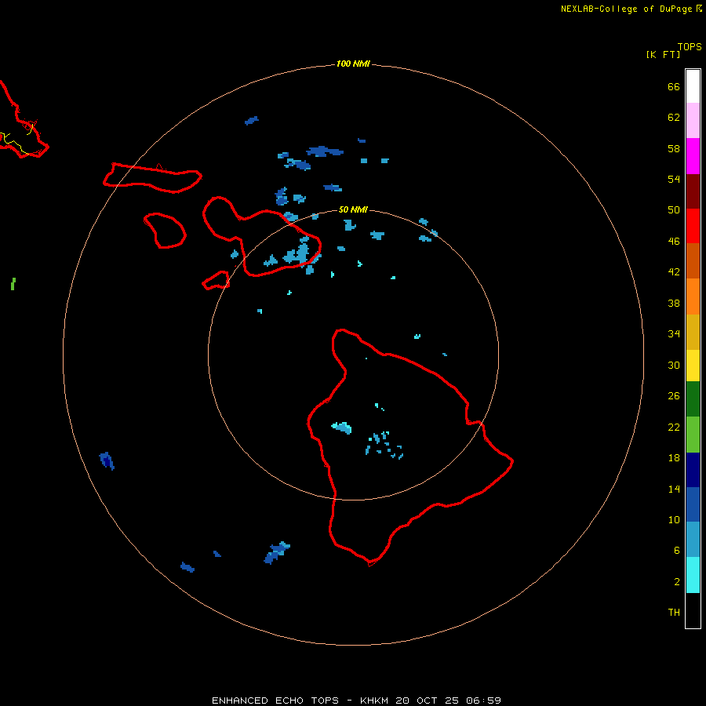706x706 pixels.
Task: Click the "KHKM" radar site identifier
Action: tap(375, 701)
